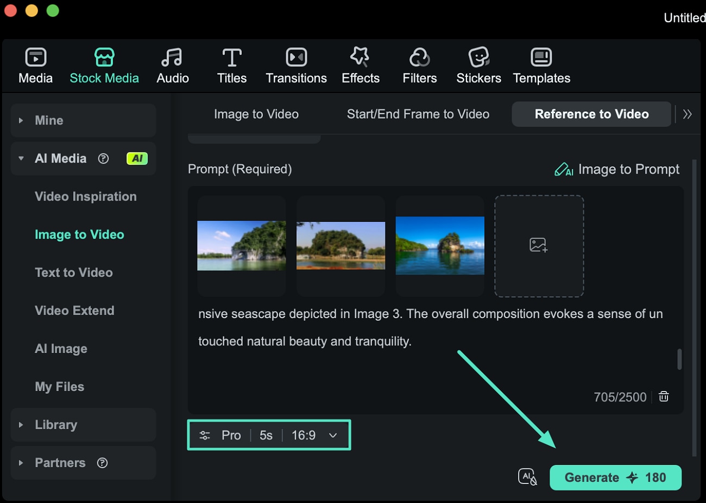Click the Generate button
706x503 pixels.
[x=615, y=477]
